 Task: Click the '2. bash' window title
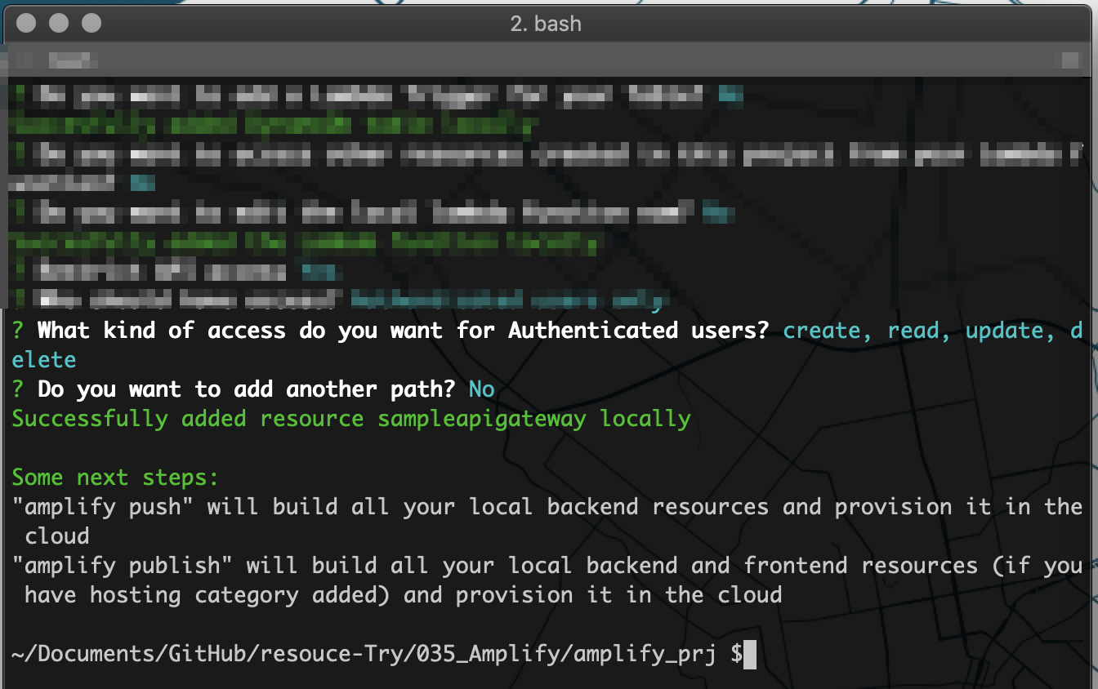[x=546, y=24]
